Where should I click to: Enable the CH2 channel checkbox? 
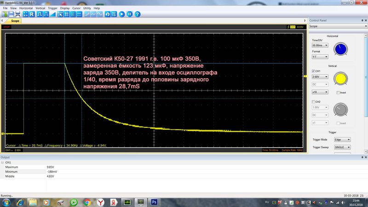[313, 102]
